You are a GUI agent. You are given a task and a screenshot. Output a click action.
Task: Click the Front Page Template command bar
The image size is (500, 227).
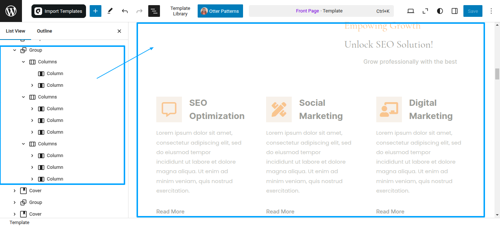[x=321, y=11]
